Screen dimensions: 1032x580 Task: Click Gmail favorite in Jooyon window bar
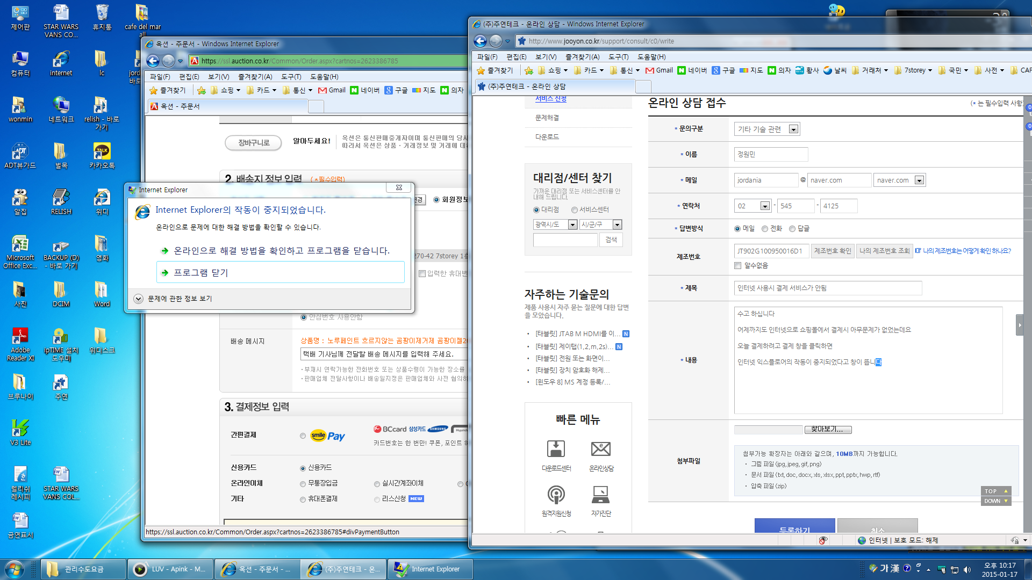659,70
